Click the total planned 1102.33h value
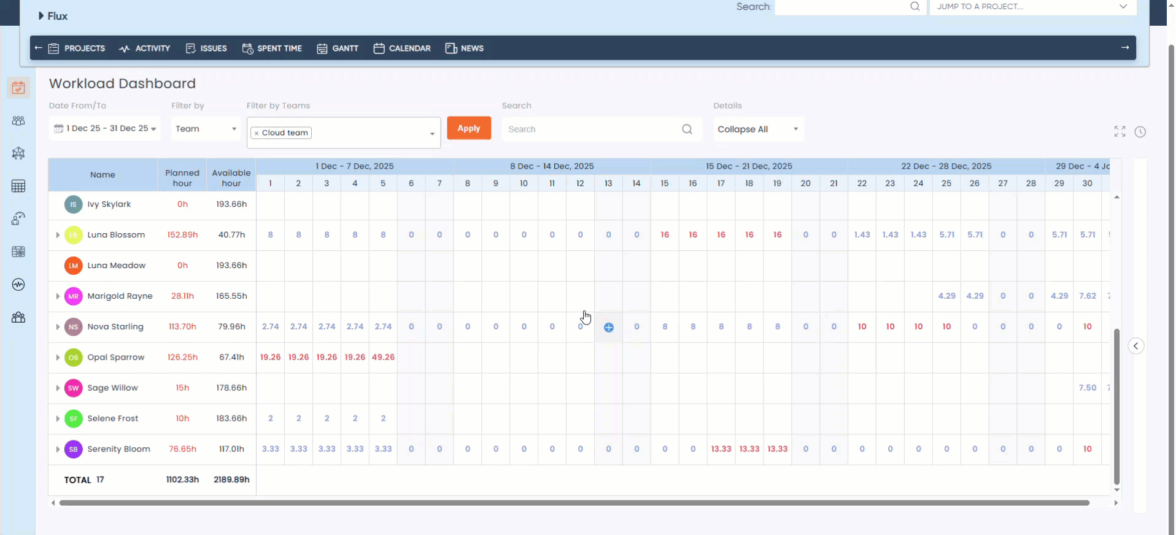Viewport: 1176px width, 535px height. [182, 480]
